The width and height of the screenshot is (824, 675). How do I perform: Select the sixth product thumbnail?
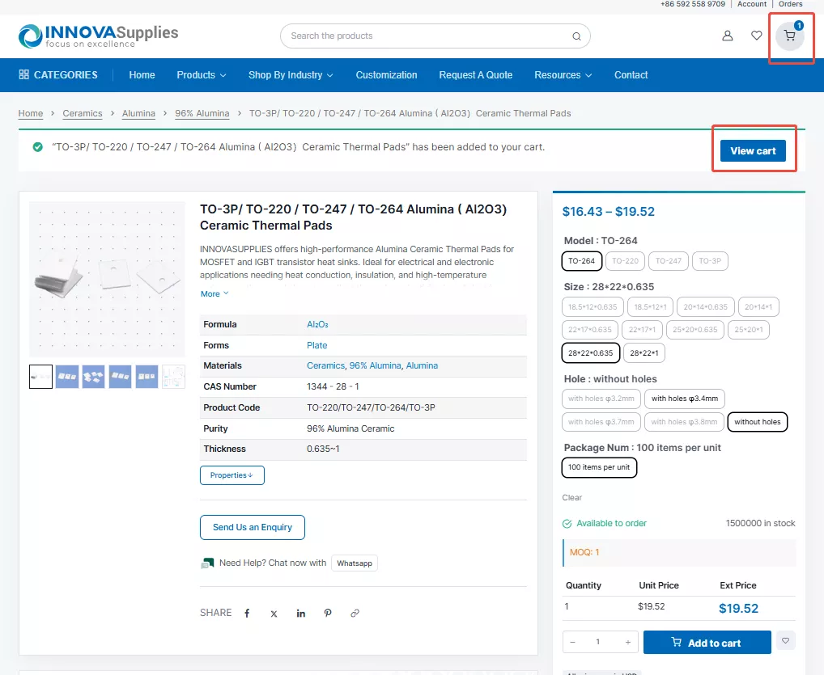[173, 377]
